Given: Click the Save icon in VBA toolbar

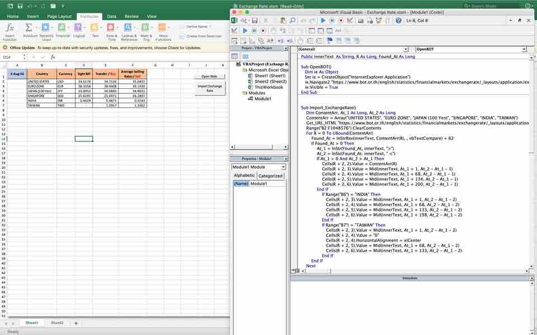Looking at the screenshot, I should click(x=255, y=21).
